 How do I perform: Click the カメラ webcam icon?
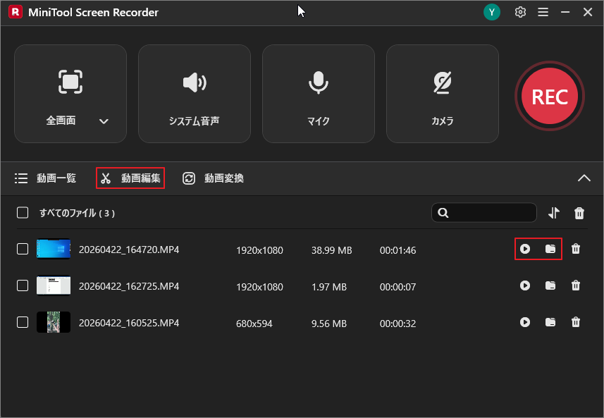coord(442,81)
